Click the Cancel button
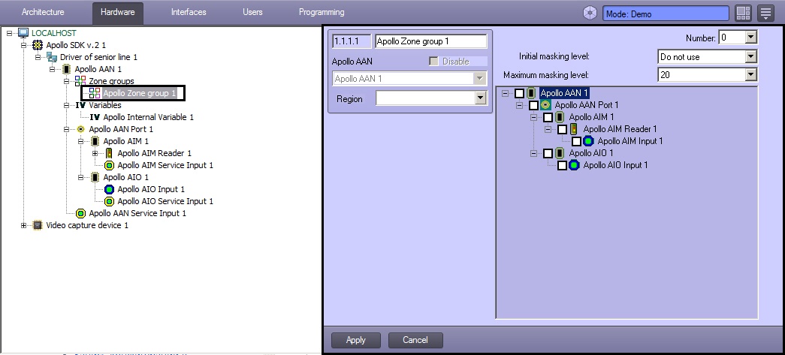 click(x=415, y=340)
